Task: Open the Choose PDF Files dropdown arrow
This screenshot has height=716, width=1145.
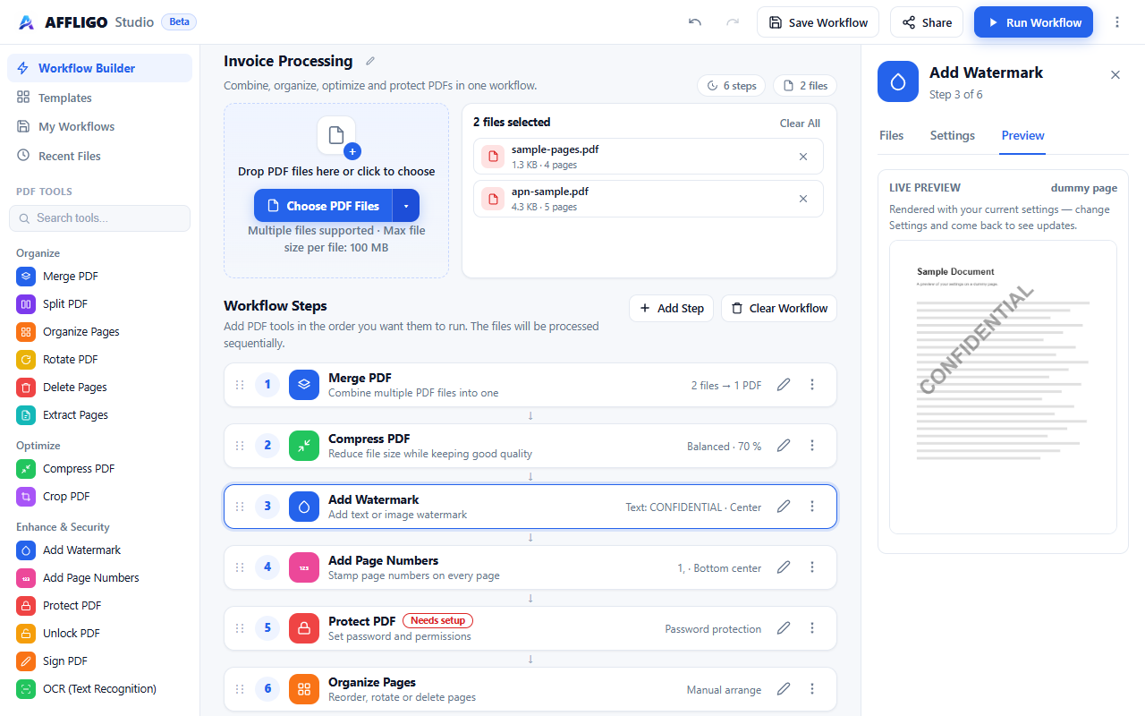Action: pyautogui.click(x=406, y=206)
